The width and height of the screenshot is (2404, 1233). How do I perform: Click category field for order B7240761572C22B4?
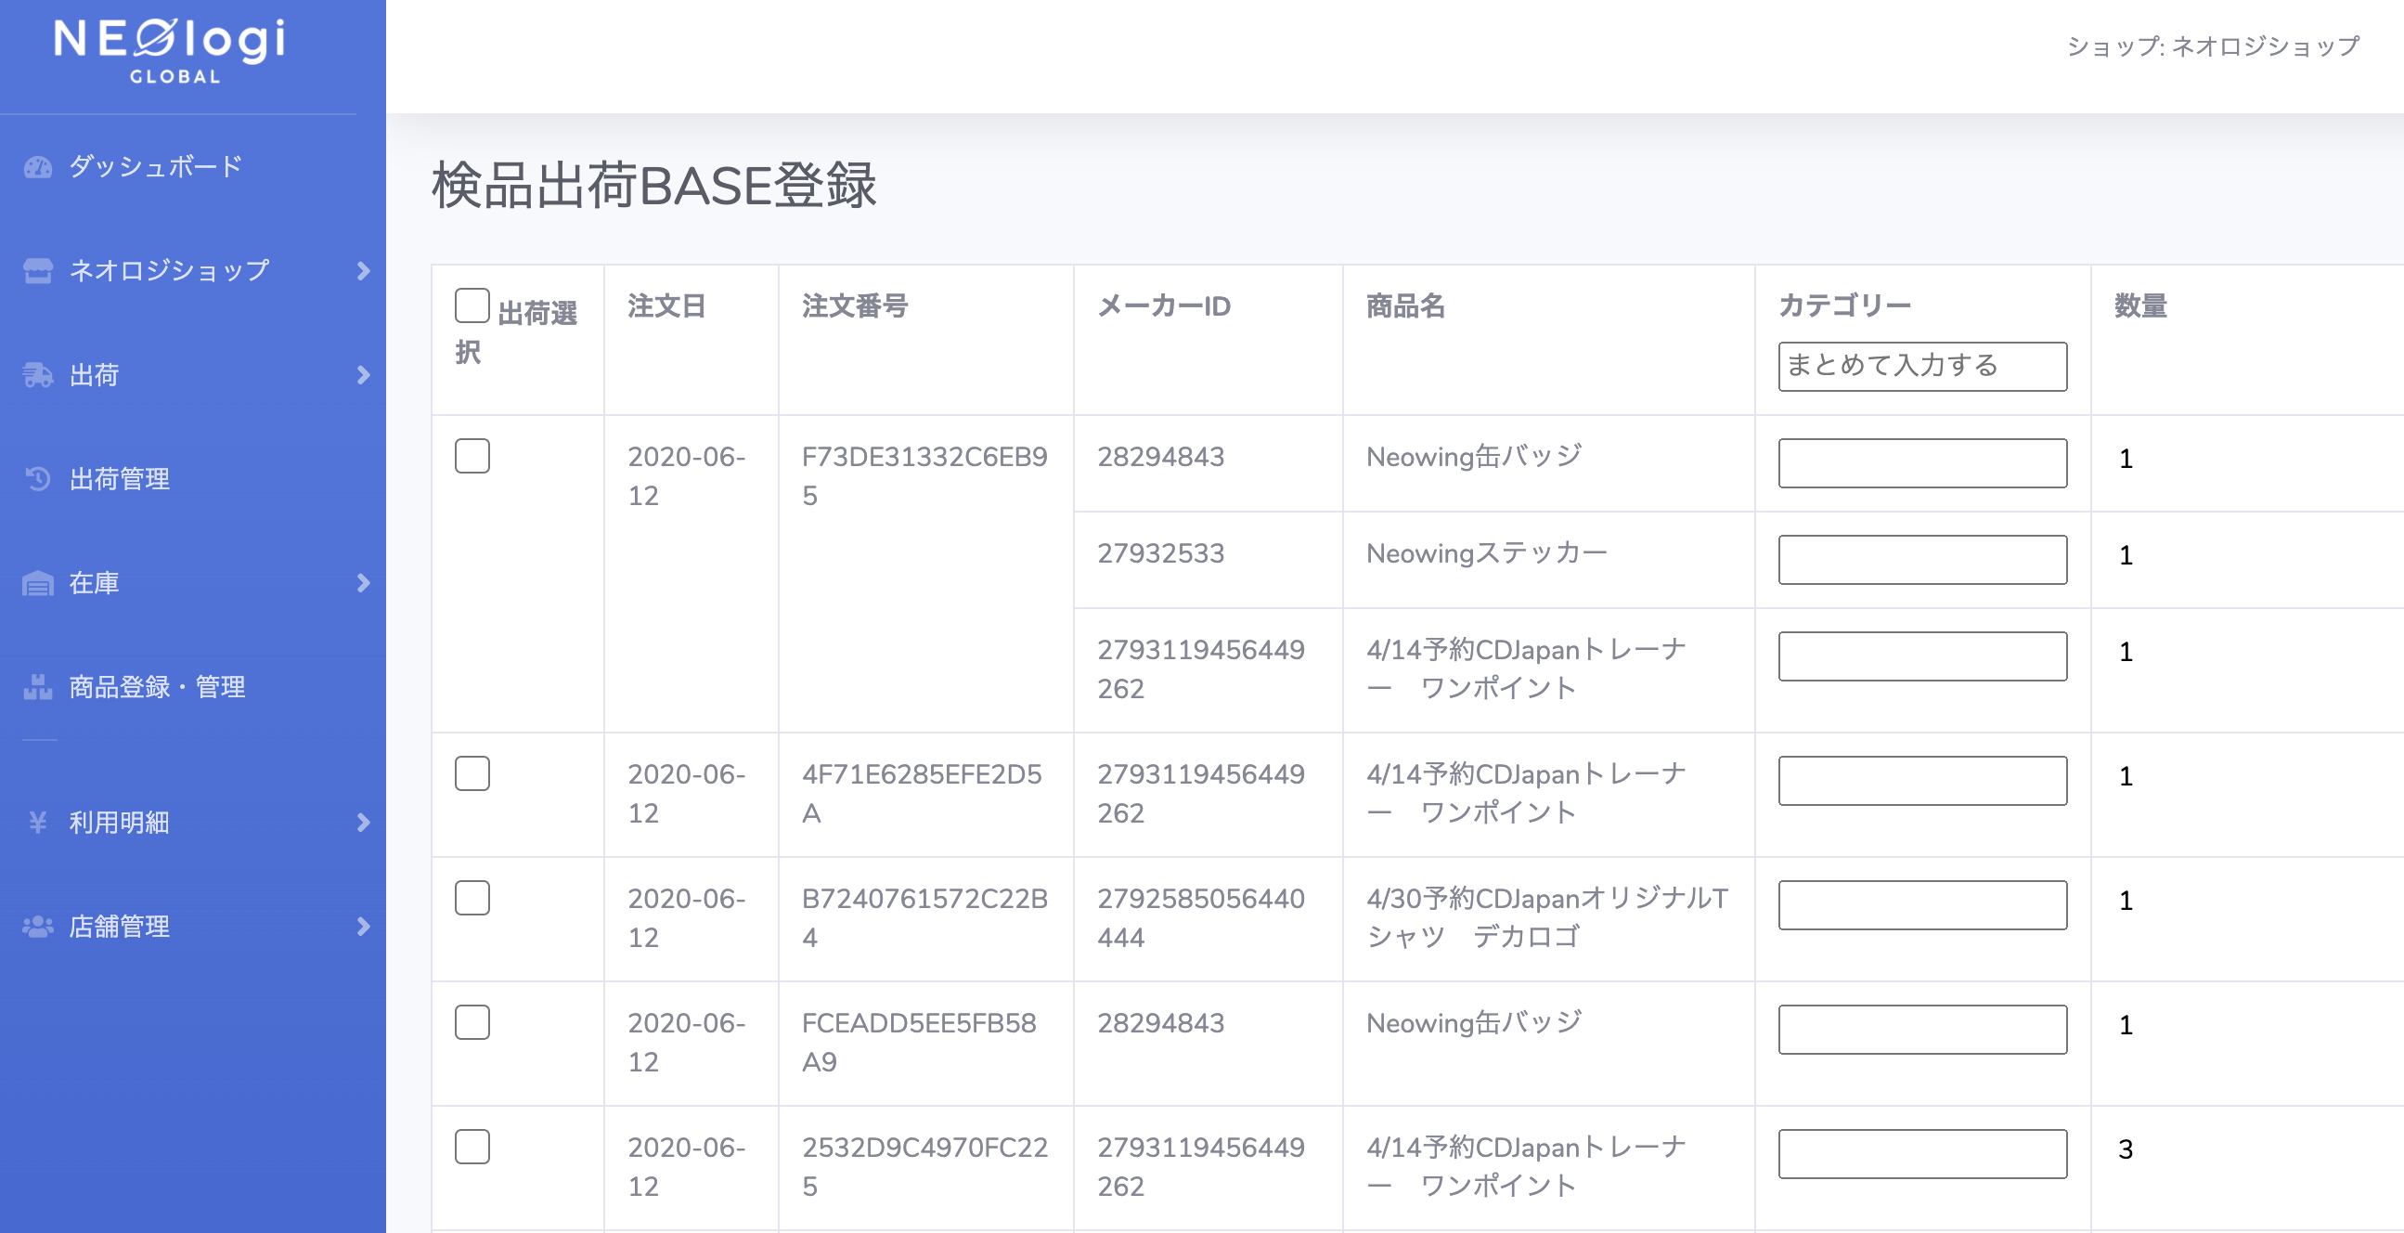(x=1921, y=904)
